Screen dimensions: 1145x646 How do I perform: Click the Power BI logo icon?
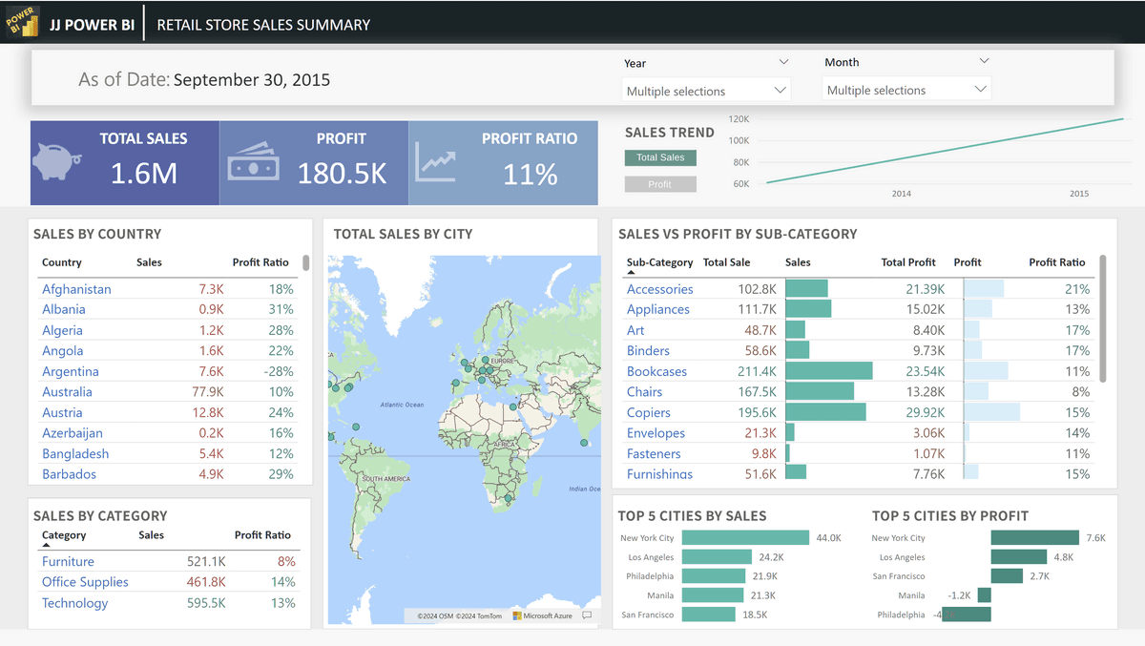click(x=22, y=22)
